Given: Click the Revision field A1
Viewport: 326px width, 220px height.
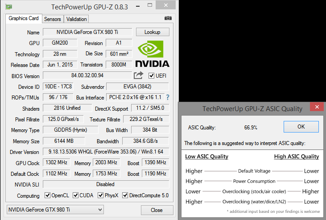Looking at the screenshot, I should click(119, 43).
